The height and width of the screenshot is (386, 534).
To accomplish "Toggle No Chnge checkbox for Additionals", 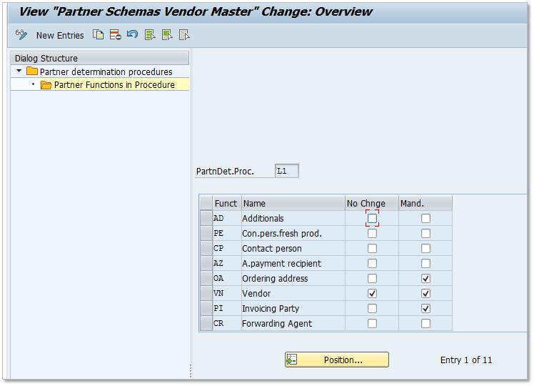I will [372, 218].
